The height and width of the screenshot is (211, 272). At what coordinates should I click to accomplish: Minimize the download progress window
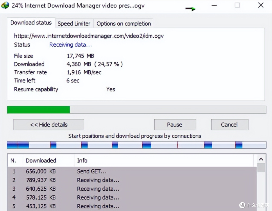pos(214,5)
